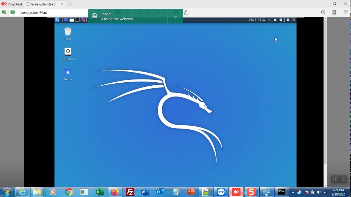This screenshot has height=197, width=351.
Task: Click the lock screen icon in Kali panel
Action: tap(288, 20)
